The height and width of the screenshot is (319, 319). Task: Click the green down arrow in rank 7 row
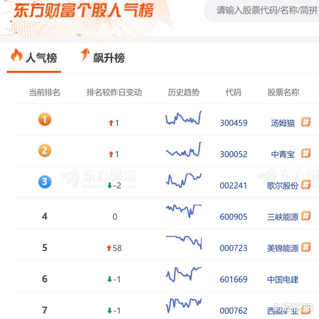tap(110, 311)
